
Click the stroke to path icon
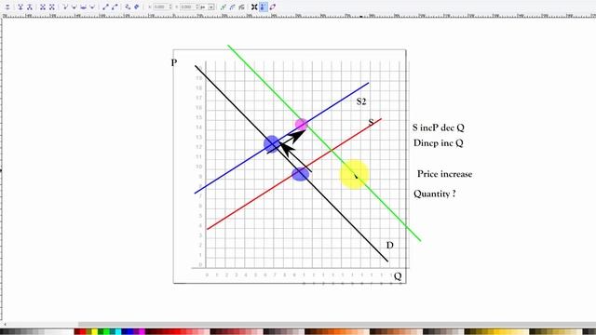137,7
